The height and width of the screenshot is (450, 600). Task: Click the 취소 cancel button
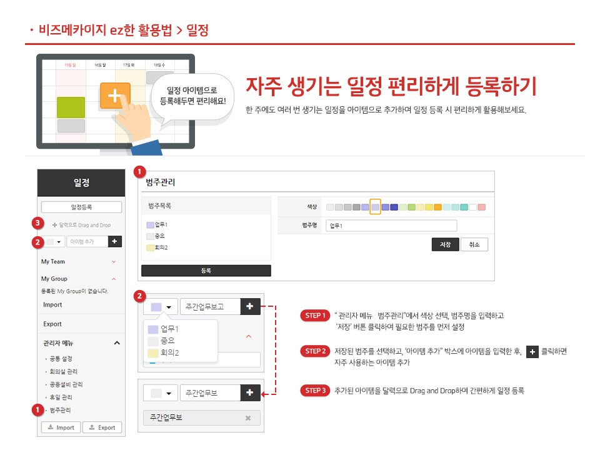click(x=474, y=244)
